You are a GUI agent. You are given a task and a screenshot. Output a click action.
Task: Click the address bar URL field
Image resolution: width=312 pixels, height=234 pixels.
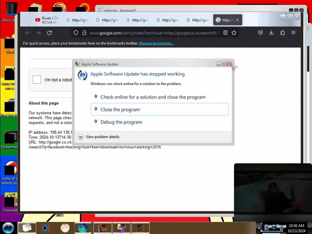click(154, 33)
